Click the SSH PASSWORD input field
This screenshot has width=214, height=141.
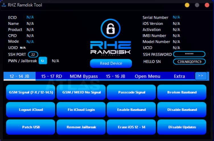click(189, 54)
